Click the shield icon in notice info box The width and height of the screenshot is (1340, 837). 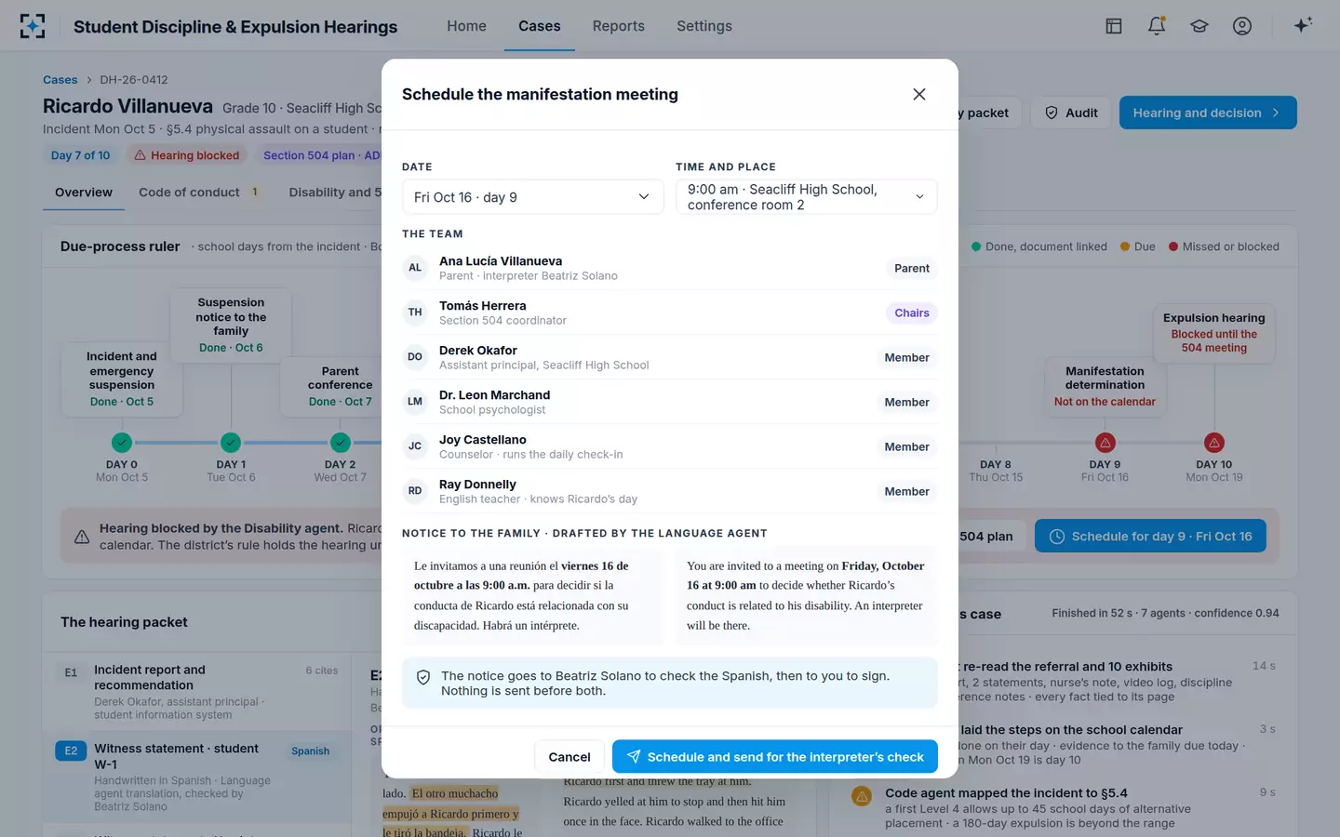[x=423, y=678]
